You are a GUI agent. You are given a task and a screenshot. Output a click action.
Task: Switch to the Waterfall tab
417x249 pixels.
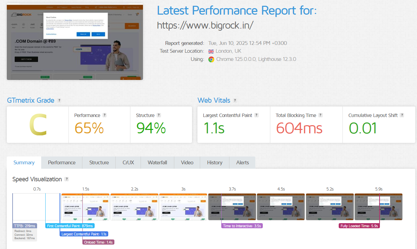pyautogui.click(x=157, y=163)
